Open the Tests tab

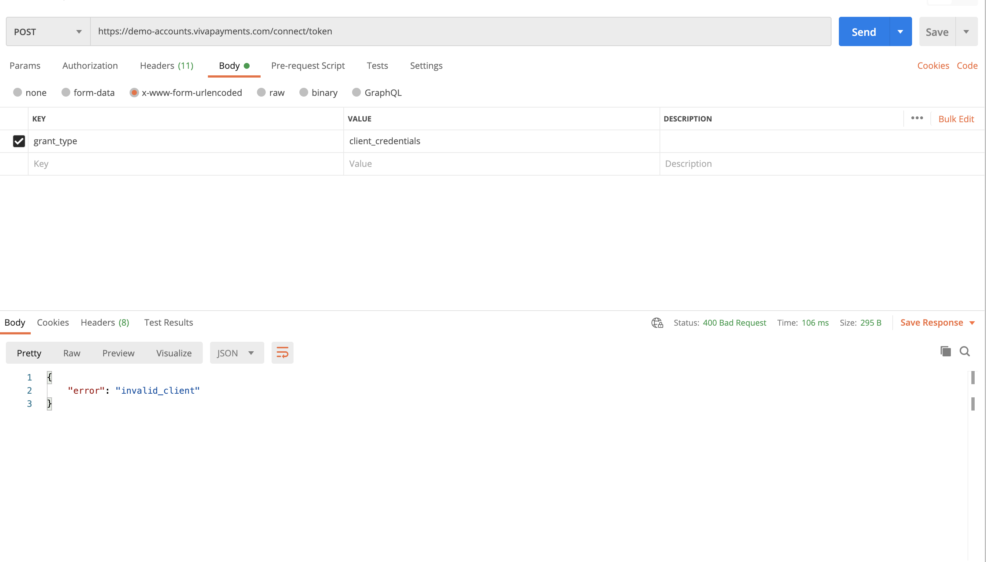pyautogui.click(x=377, y=65)
